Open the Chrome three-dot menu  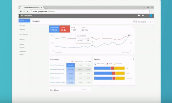pyautogui.click(x=152, y=11)
